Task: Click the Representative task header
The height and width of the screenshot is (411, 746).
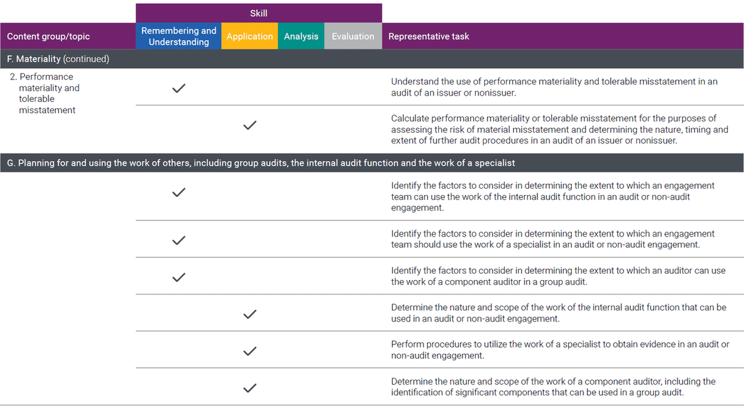Action: tap(429, 36)
